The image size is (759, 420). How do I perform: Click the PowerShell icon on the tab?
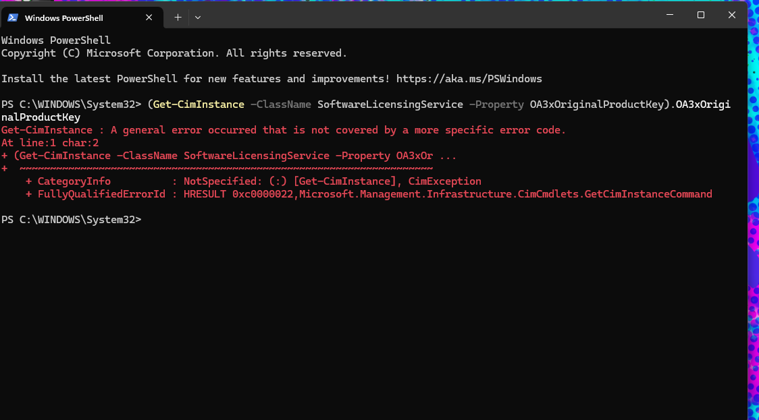coord(12,18)
